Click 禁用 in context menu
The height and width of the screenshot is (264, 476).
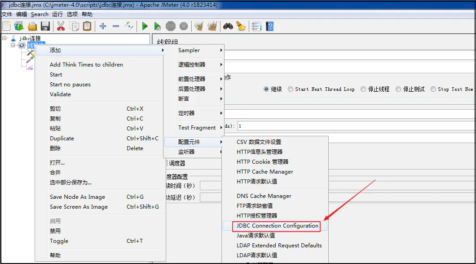100,231
